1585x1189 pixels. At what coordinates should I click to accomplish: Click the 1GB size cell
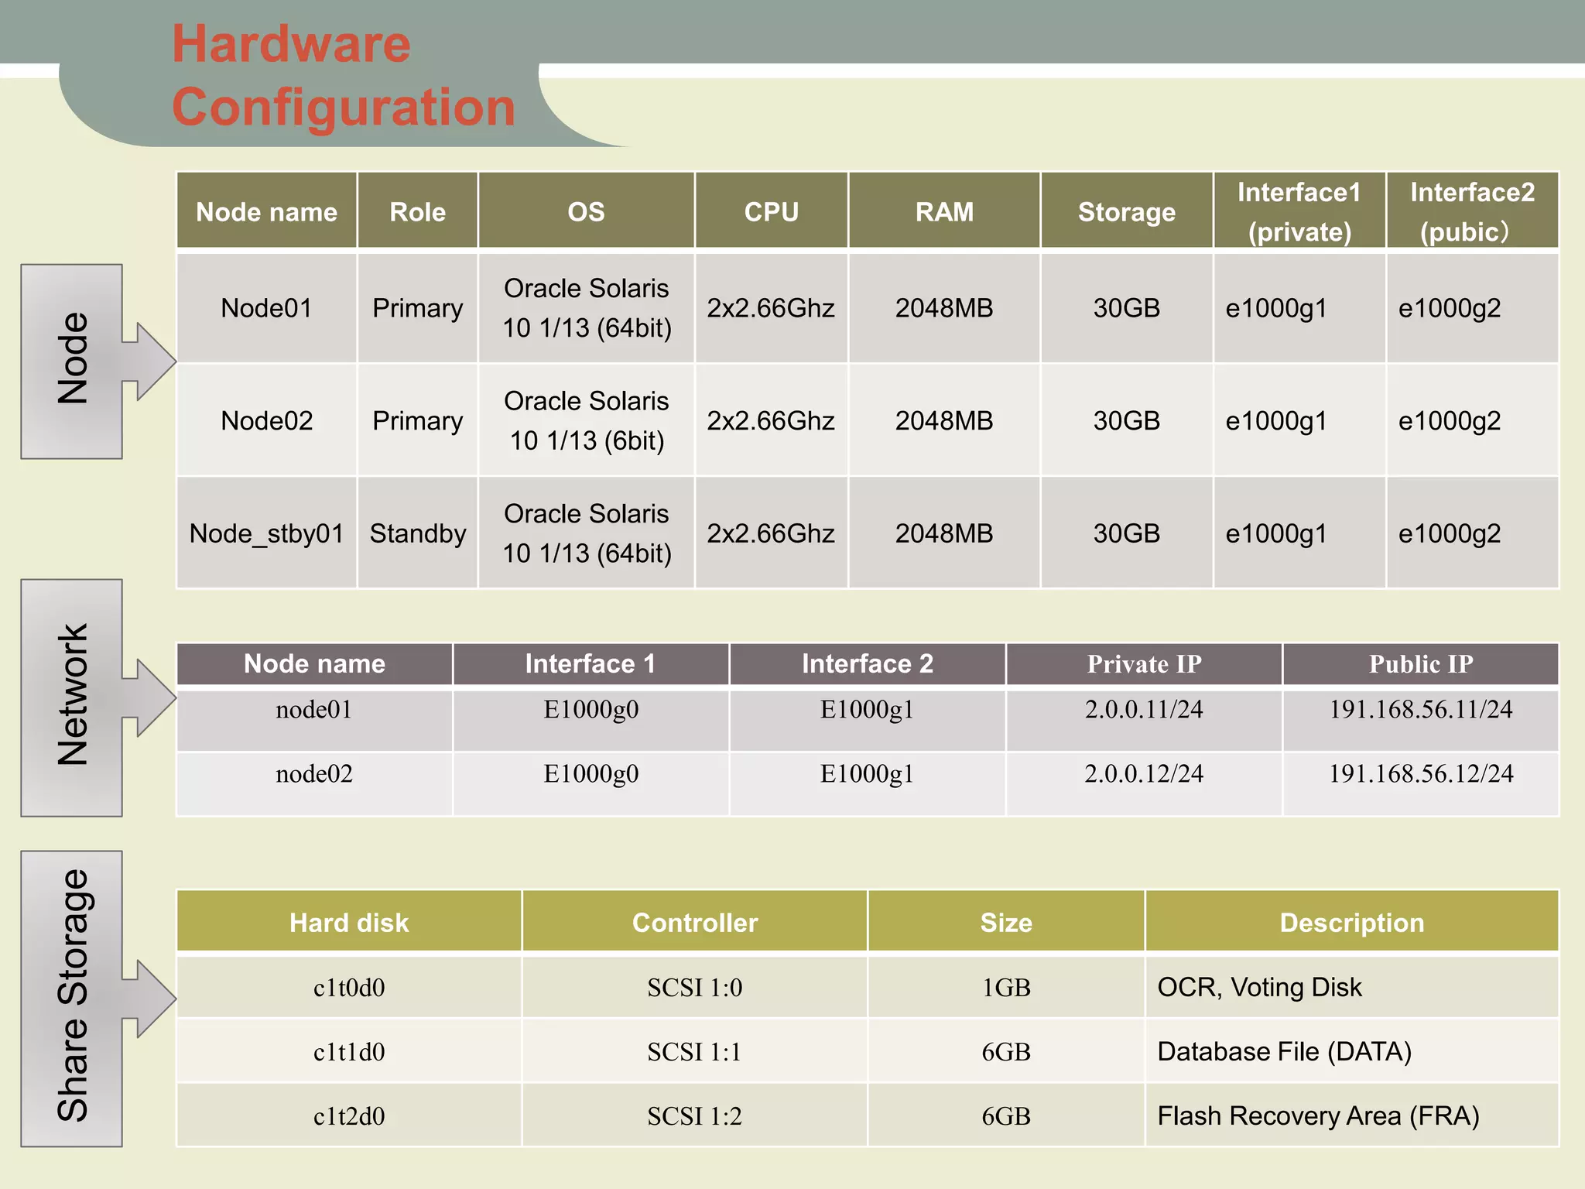[x=1006, y=987]
